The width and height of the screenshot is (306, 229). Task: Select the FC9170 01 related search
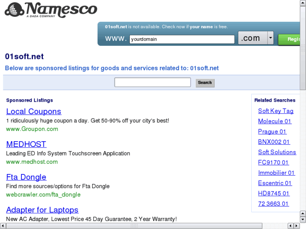tap(273, 163)
